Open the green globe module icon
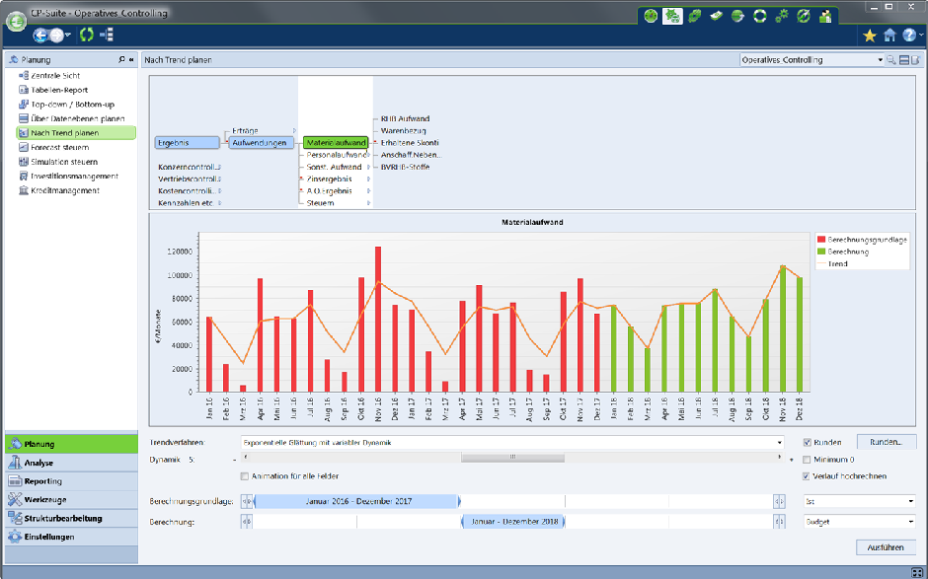This screenshot has width=928, height=579. click(x=737, y=16)
